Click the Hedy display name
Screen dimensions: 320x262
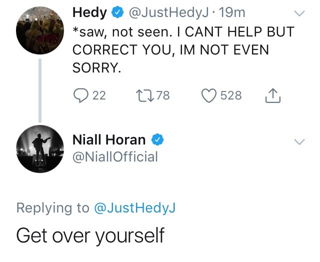point(91,11)
